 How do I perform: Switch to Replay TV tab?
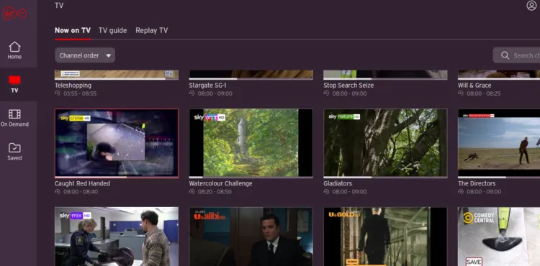click(x=151, y=30)
